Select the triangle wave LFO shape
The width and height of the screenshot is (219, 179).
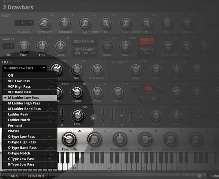[148, 88]
